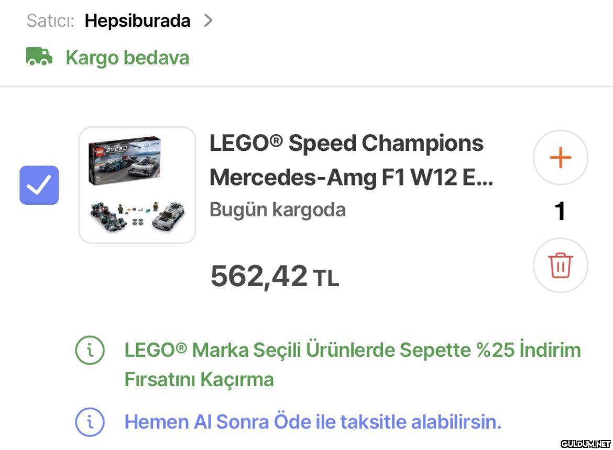
Task: Increase quantity with the plus button
Action: [560, 157]
